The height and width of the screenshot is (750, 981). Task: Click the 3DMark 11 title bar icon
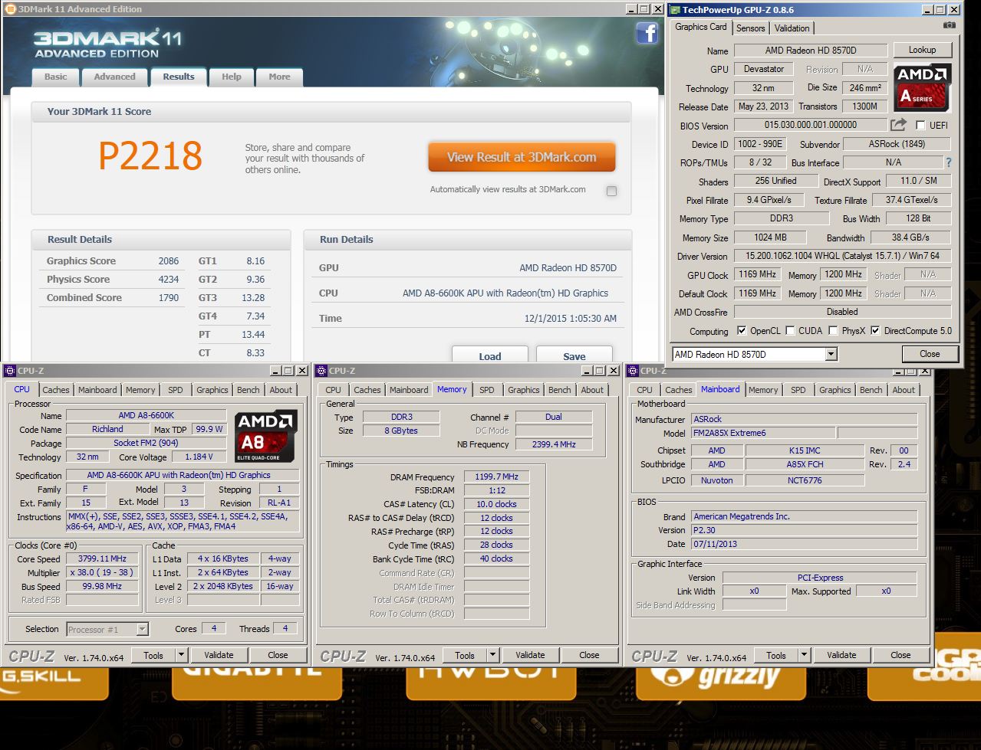click(10, 9)
